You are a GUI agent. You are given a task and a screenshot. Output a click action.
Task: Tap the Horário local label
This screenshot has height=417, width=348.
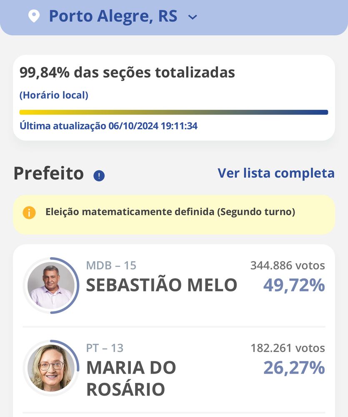click(x=54, y=95)
